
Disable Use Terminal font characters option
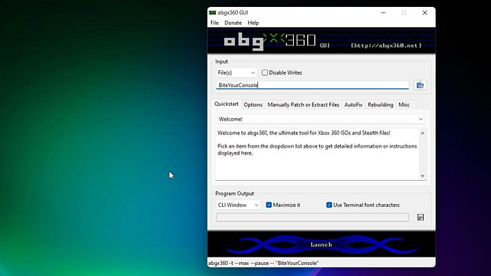(x=329, y=205)
